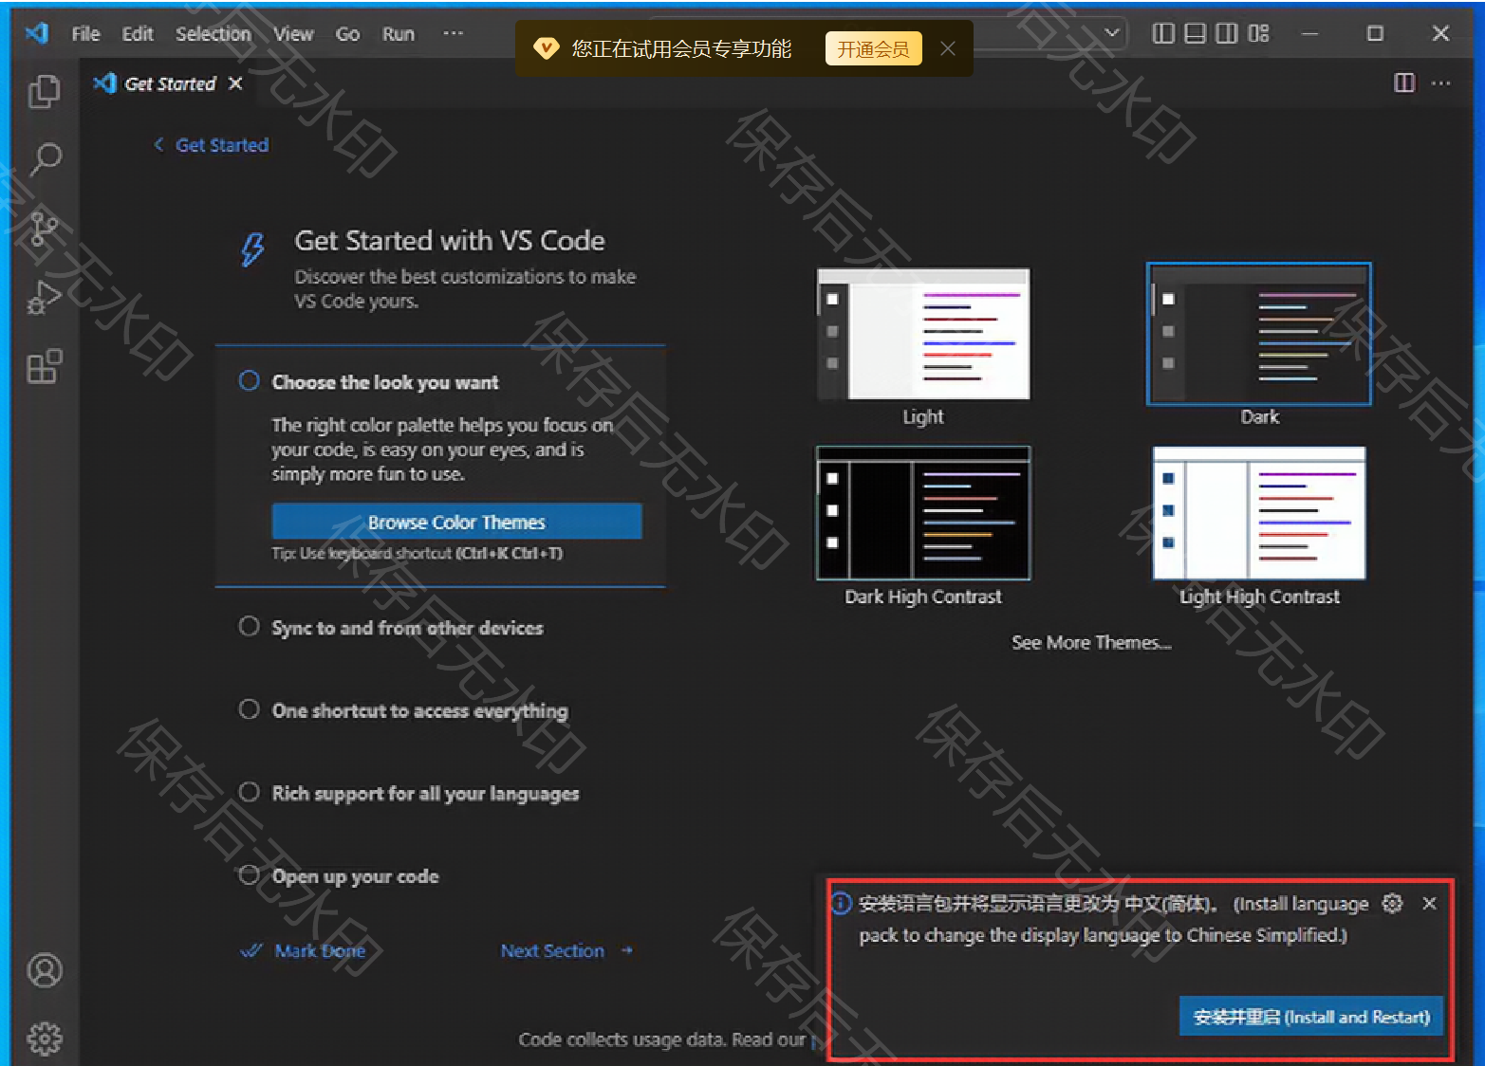Choose the Light theme preview
Screen dimensions: 1485x1066
[923, 334]
